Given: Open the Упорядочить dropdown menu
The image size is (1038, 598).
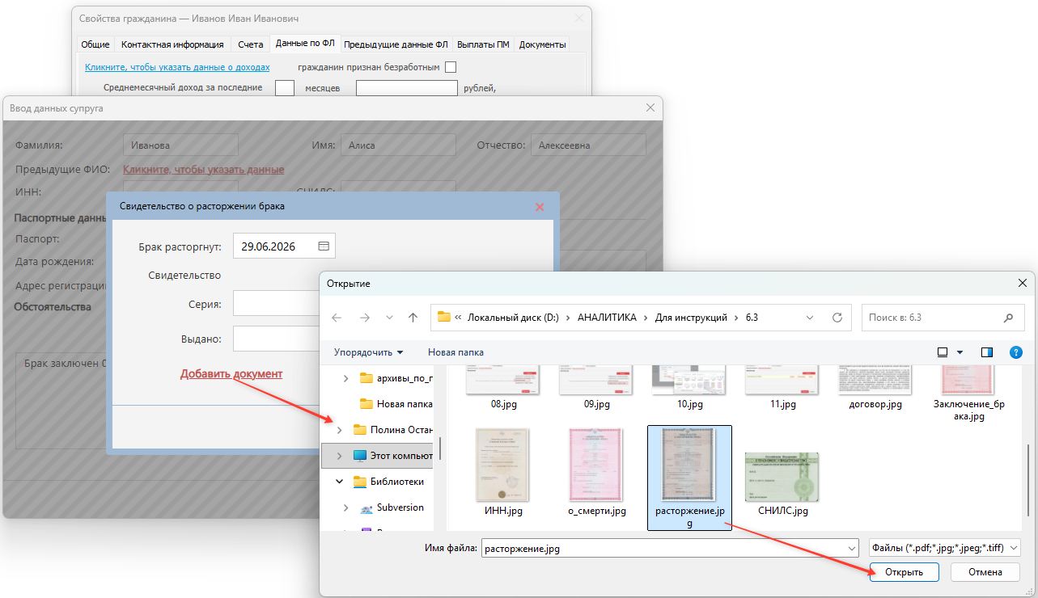Looking at the screenshot, I should [x=368, y=352].
